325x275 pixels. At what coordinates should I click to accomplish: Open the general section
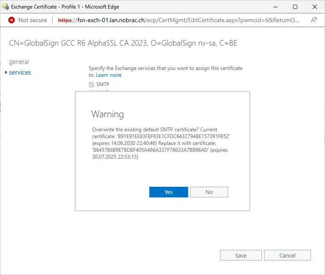19,62
